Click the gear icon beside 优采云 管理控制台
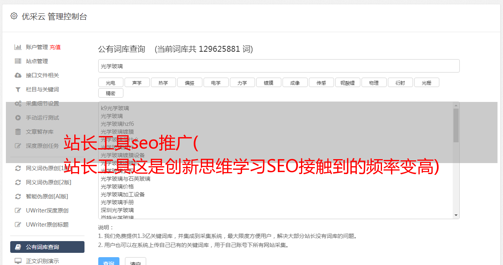The height and width of the screenshot is (265, 503). click(x=14, y=16)
